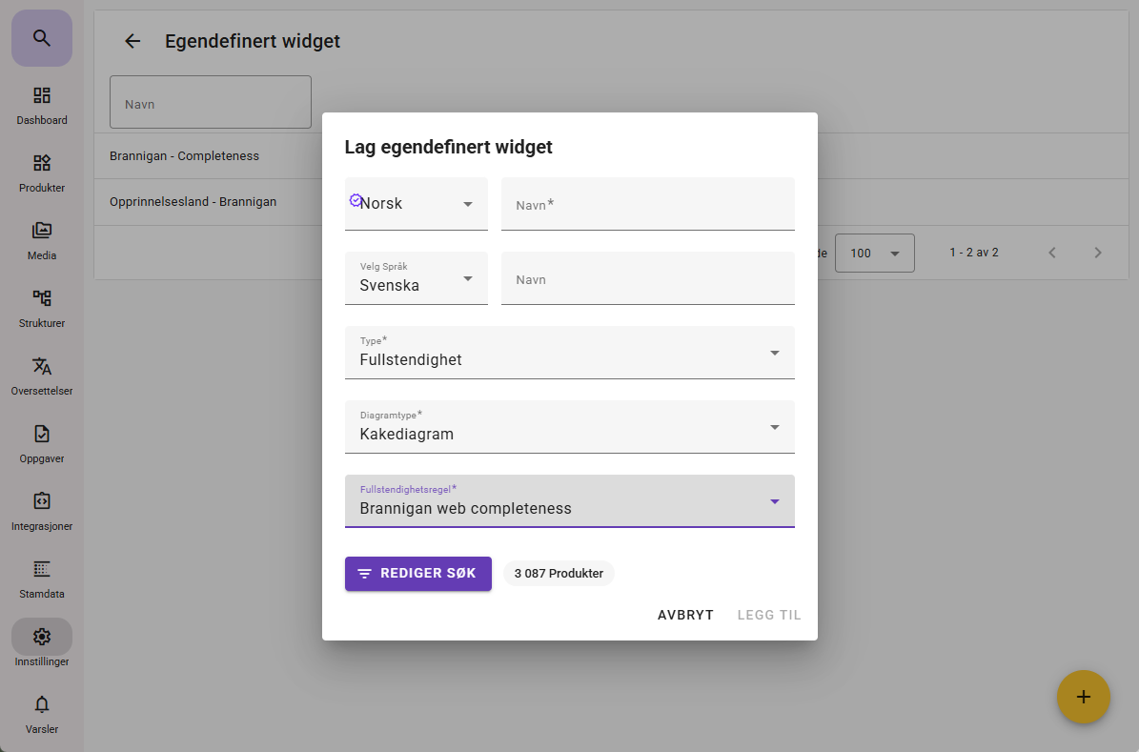1139x752 pixels.
Task: Open Oppgaver tasks icon
Action: coord(42,435)
